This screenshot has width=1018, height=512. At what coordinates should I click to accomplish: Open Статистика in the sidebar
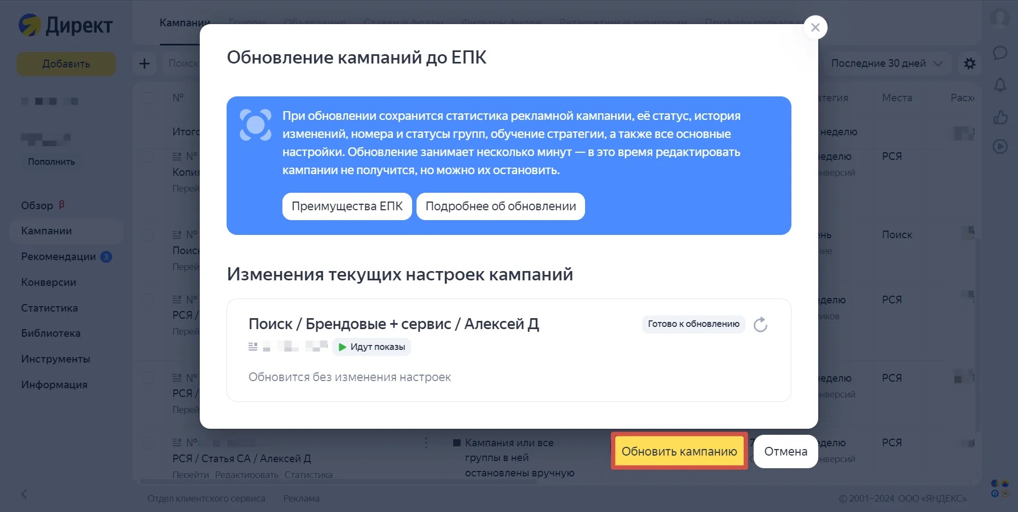point(49,308)
